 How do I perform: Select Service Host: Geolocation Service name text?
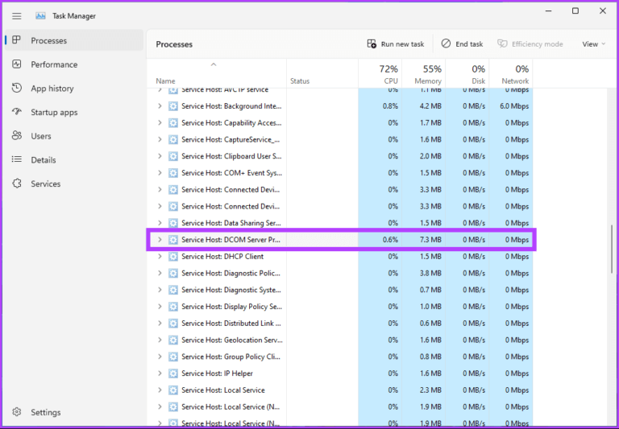tap(232, 340)
